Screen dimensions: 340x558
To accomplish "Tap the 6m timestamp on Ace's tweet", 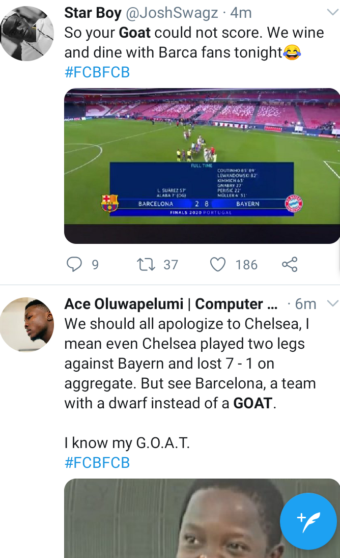I will (305, 304).
